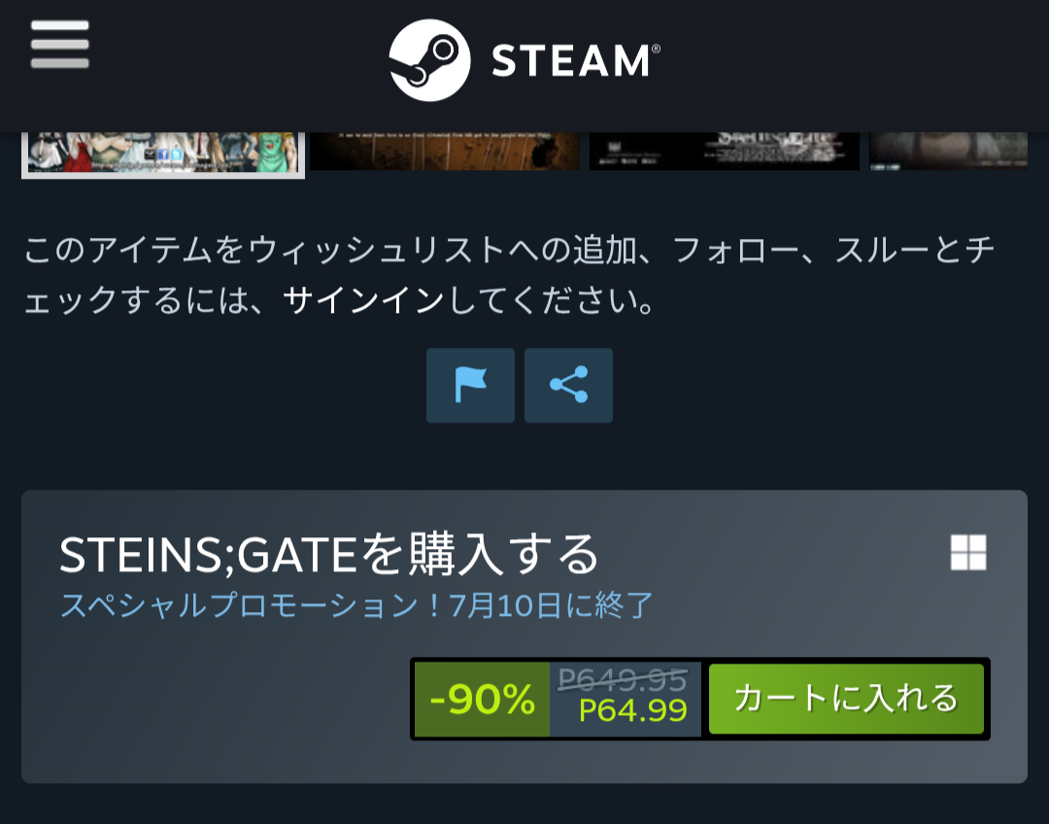View the black title-screen third thumbnail

point(725,151)
